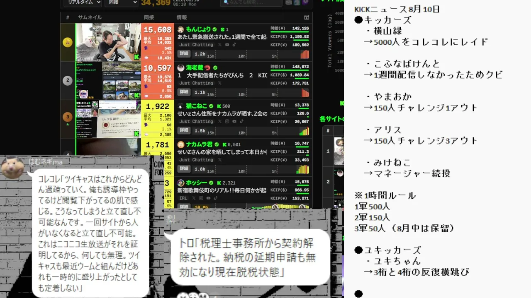Click the Kick logo on もんじょり's thumbnail
The width and height of the screenshot is (531, 298).
(x=136, y=57)
